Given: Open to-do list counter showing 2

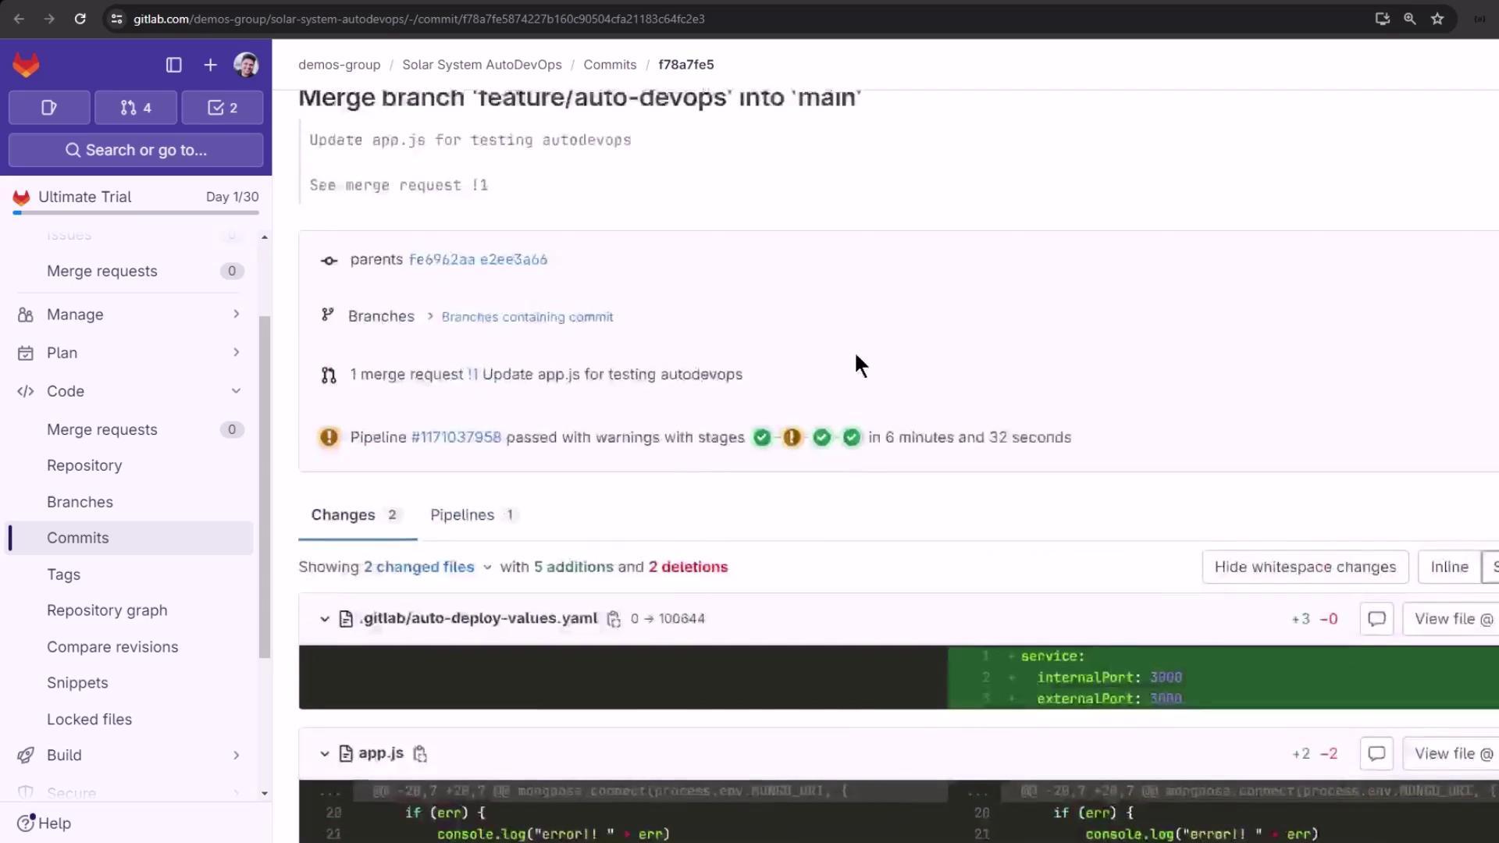Looking at the screenshot, I should click(x=223, y=108).
